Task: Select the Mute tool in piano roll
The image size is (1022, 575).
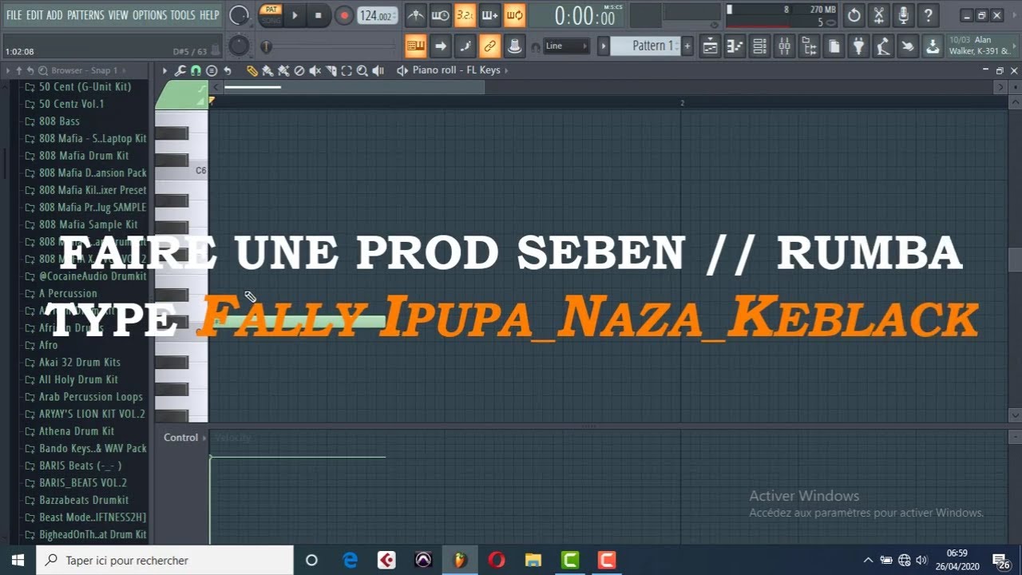Action: point(315,70)
